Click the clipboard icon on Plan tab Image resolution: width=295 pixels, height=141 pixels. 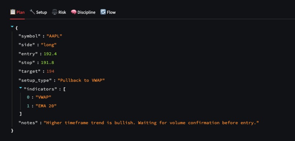click(x=12, y=12)
